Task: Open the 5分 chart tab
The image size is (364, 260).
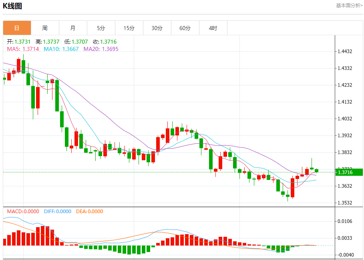Action: click(101, 28)
